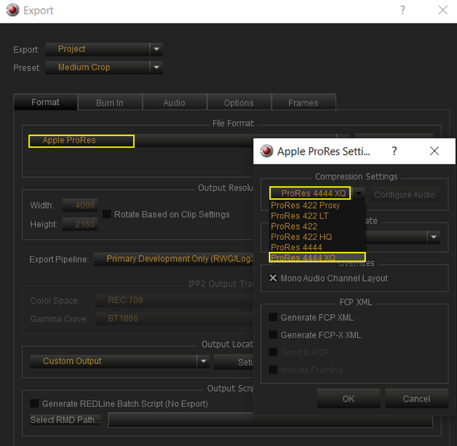This screenshot has width=457, height=446.
Task: Switch to the Format tab
Action: tap(45, 102)
